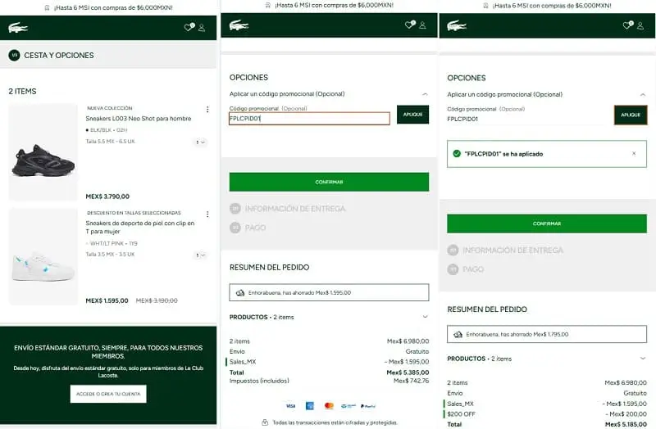
Task: Collapse promo code section chevron in right screen
Action: click(x=643, y=95)
